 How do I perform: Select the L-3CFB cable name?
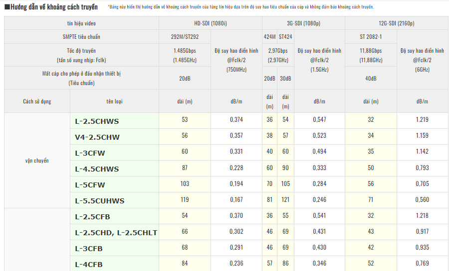point(89,249)
